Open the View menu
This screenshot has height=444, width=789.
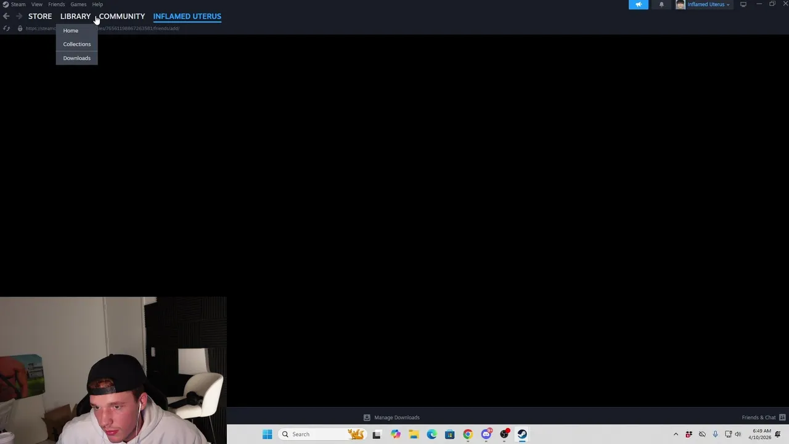click(37, 4)
